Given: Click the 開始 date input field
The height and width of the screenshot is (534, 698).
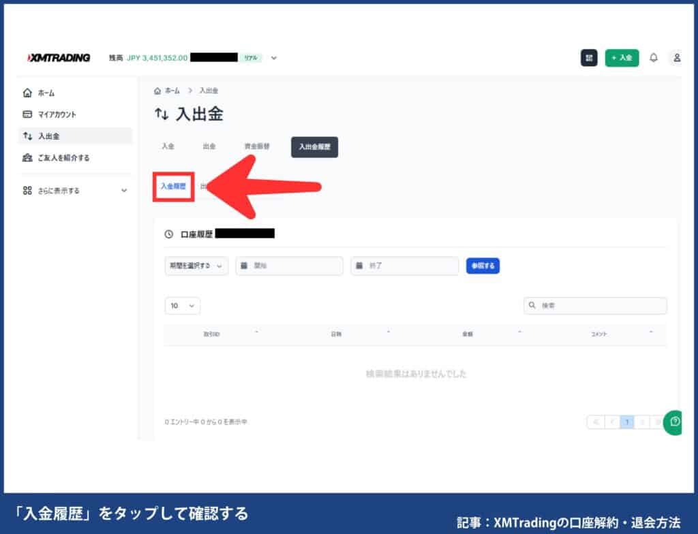Looking at the screenshot, I should tap(289, 266).
